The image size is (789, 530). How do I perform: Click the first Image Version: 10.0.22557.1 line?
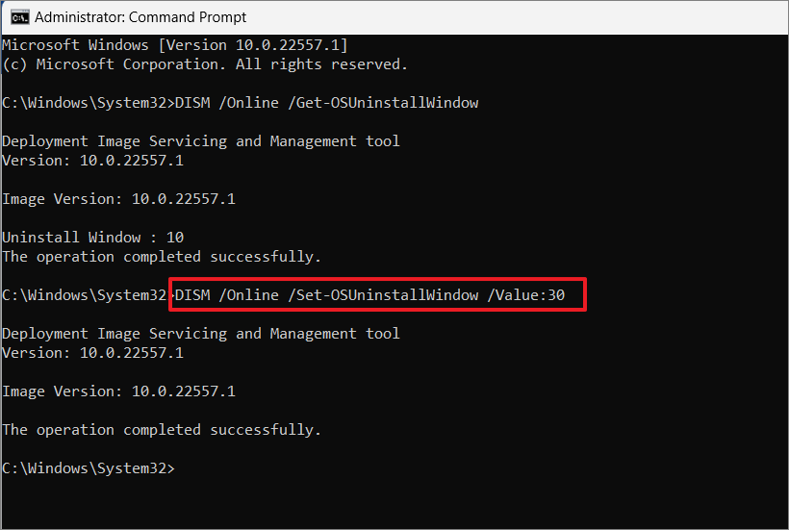pyautogui.click(x=118, y=198)
